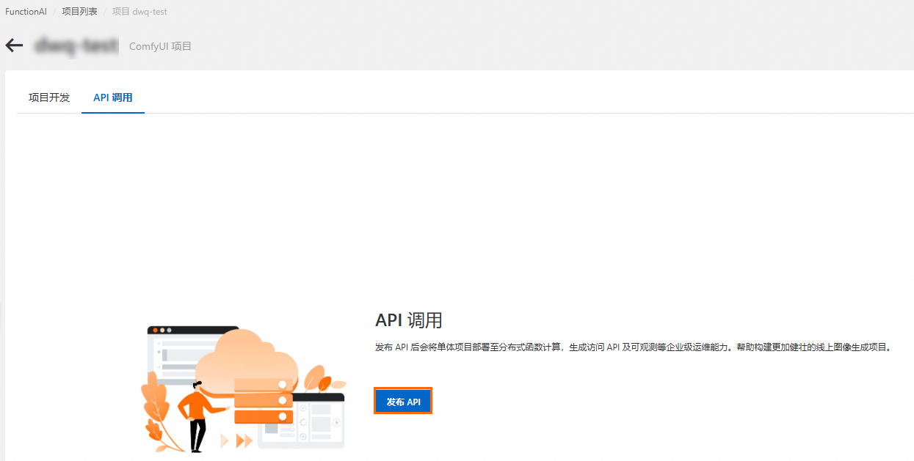The image size is (914, 461).
Task: Click the description text starting 发布 API 后
Action: coord(633,347)
